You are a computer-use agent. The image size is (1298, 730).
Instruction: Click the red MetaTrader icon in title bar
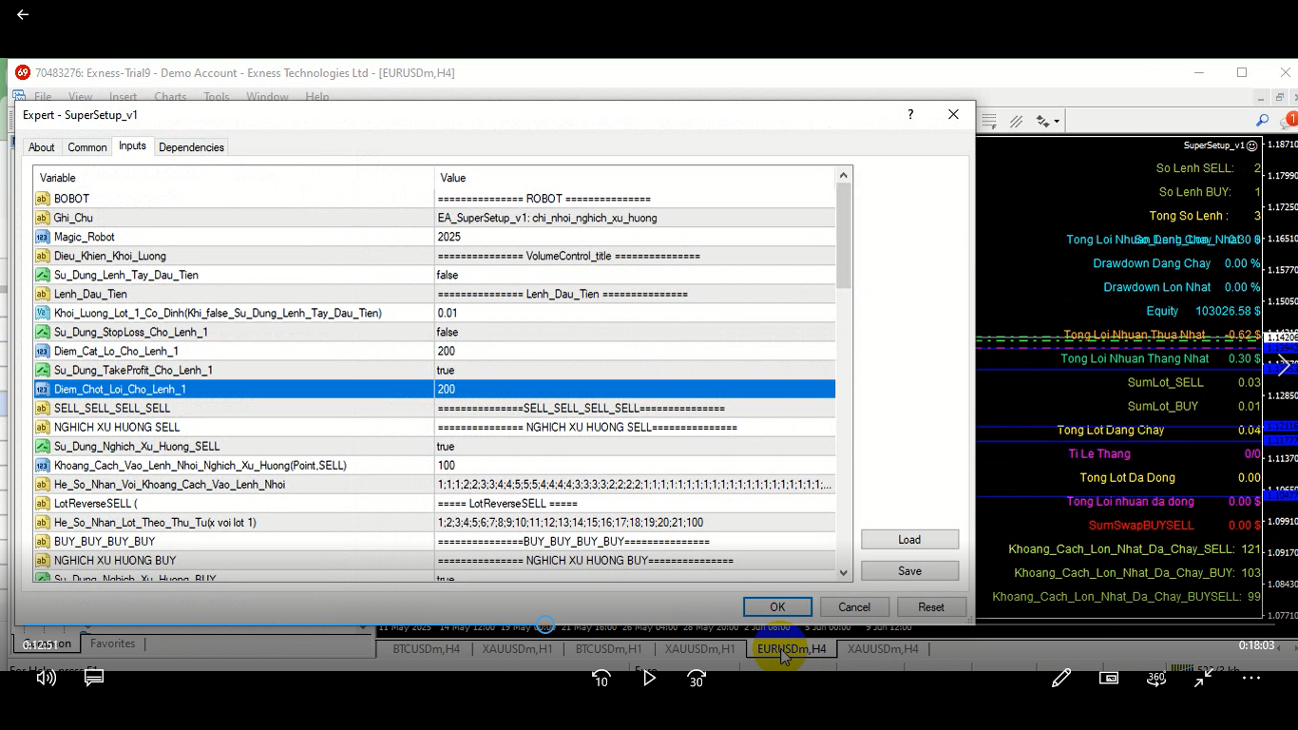[x=23, y=72]
